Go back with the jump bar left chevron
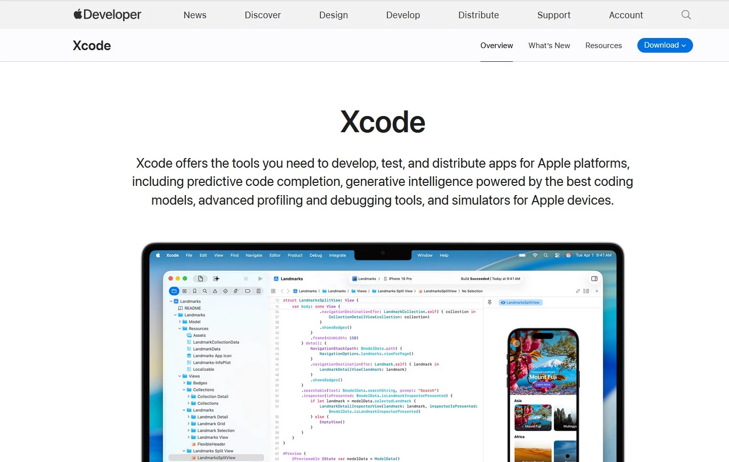The image size is (729, 462). tap(282, 291)
